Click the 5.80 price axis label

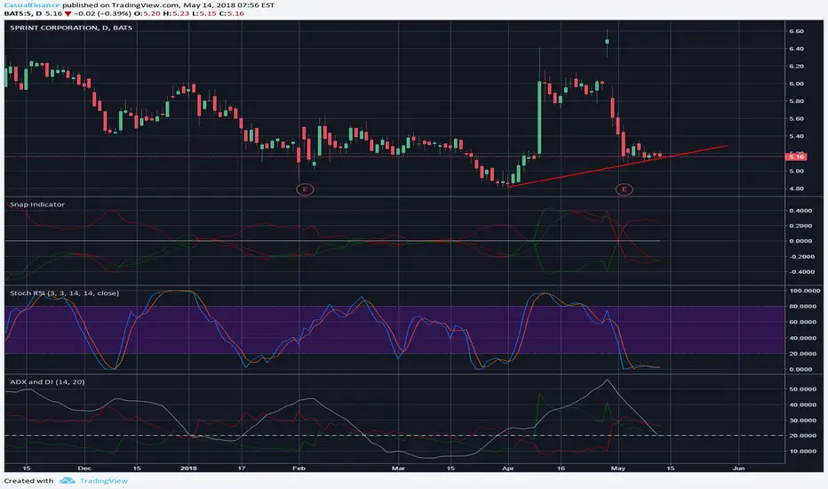point(796,101)
